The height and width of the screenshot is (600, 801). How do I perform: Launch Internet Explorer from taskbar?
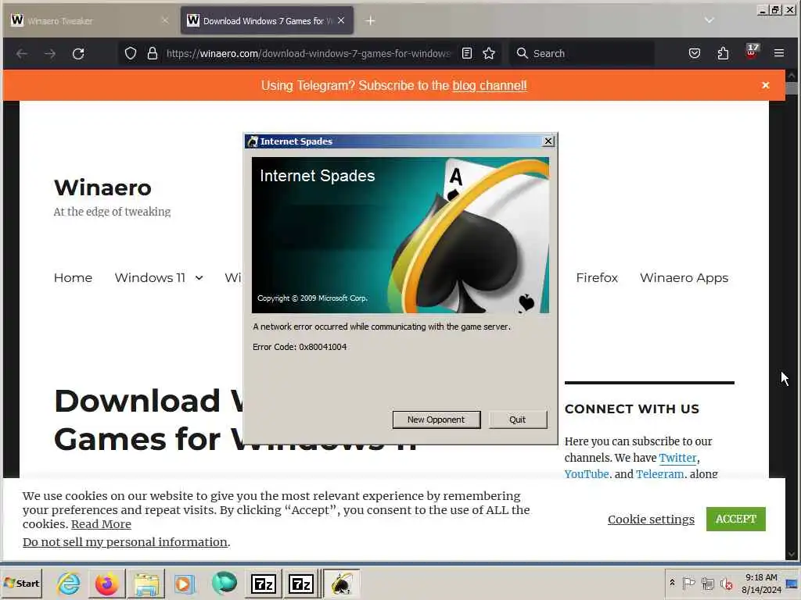pos(69,583)
